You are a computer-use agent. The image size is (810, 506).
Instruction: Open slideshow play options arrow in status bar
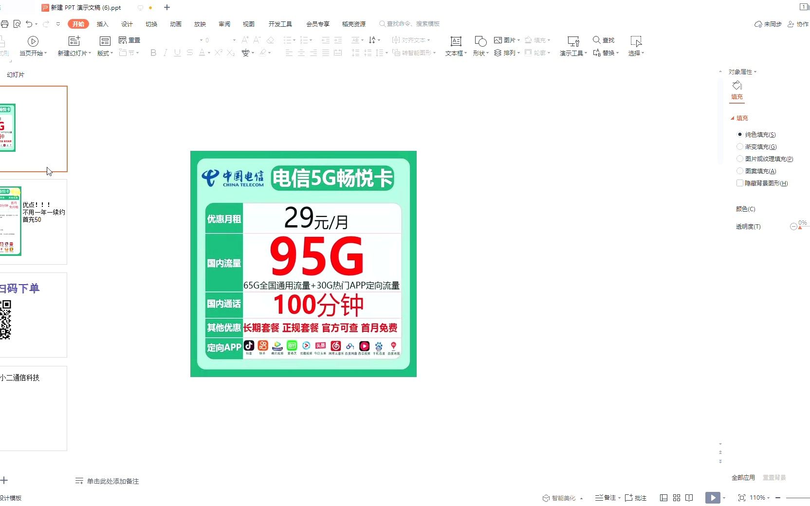[x=724, y=498]
